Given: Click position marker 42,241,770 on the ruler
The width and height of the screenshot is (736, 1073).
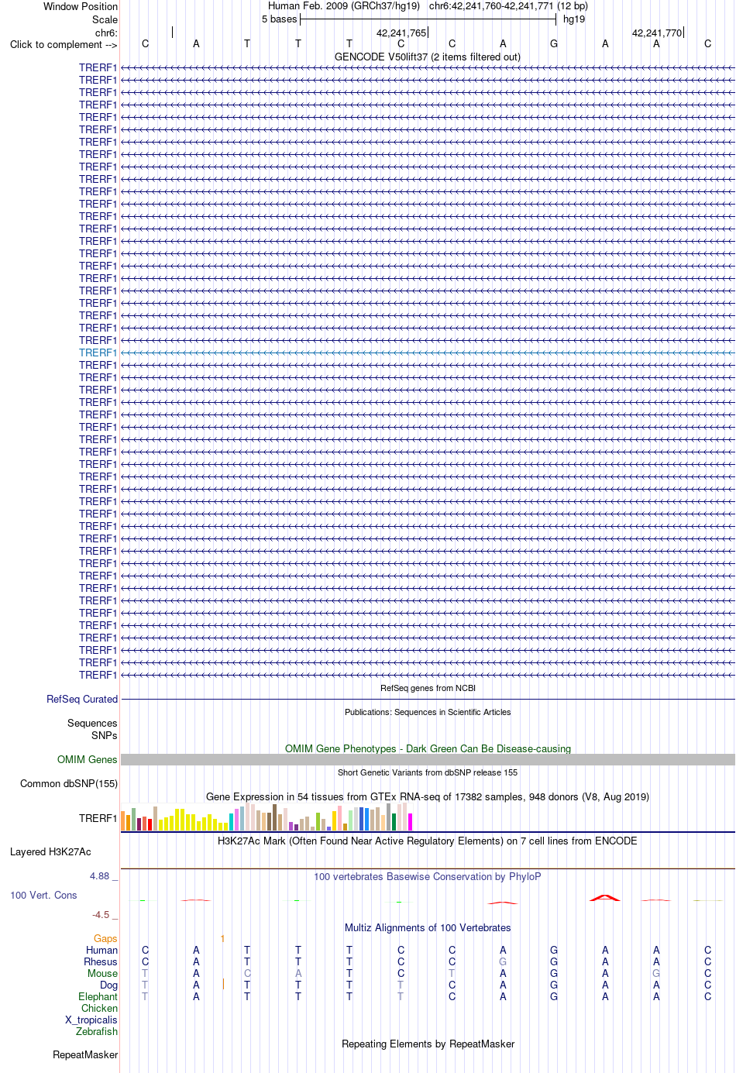Looking at the screenshot, I should click(657, 33).
